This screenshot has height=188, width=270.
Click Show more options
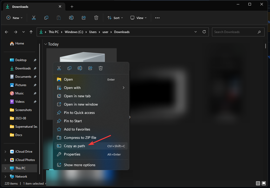click(80, 165)
